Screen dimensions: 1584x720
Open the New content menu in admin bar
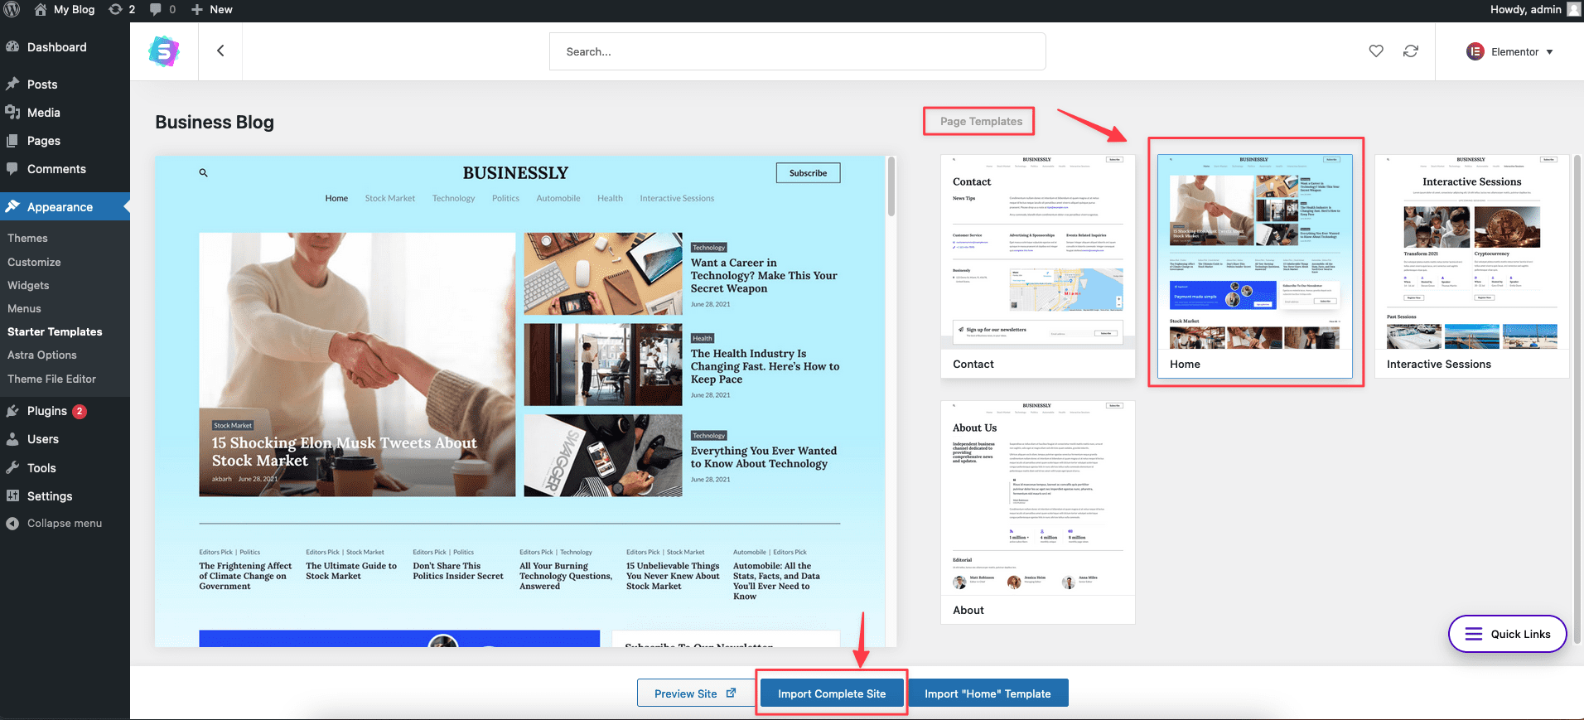tap(212, 10)
